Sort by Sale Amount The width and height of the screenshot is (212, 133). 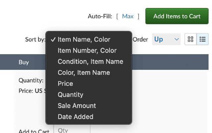coord(77,105)
